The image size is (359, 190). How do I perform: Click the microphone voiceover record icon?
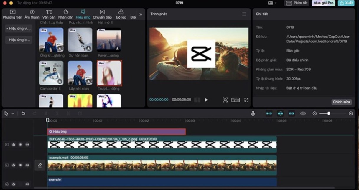click(253, 113)
